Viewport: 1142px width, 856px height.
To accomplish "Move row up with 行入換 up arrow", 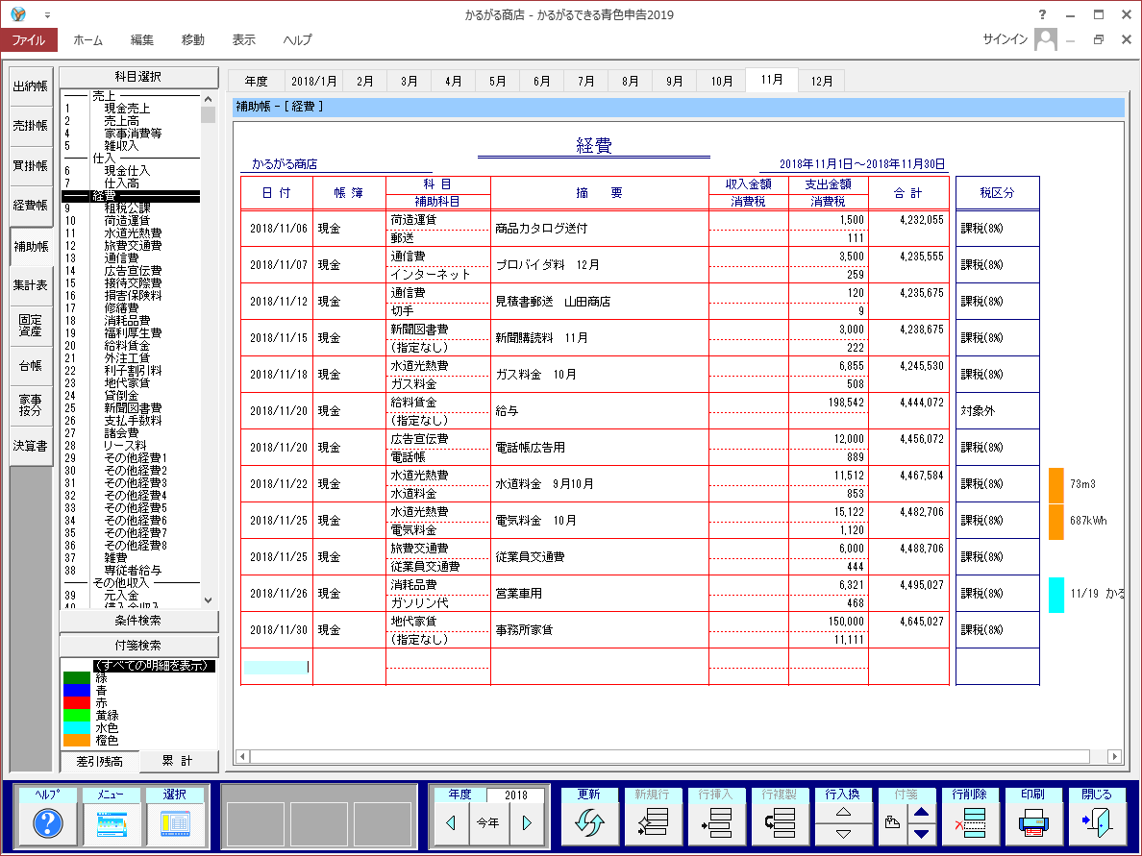I will tap(843, 813).
